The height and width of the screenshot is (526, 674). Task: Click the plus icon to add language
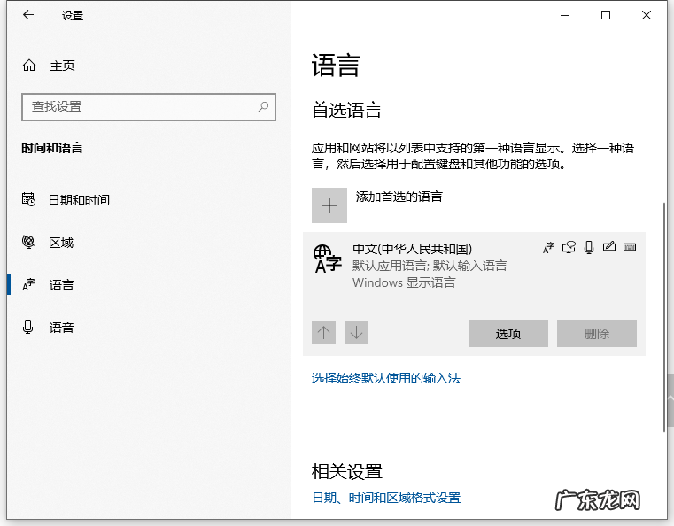pos(329,205)
